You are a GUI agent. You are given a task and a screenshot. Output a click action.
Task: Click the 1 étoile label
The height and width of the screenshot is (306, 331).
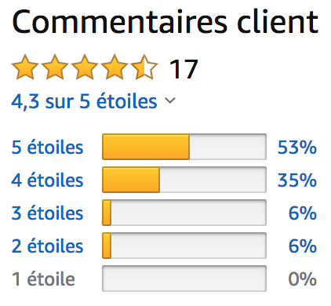(x=43, y=279)
